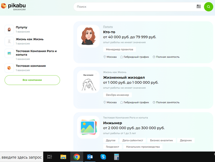
Task: Click the Pikabu logo
Action: [x=14, y=6]
